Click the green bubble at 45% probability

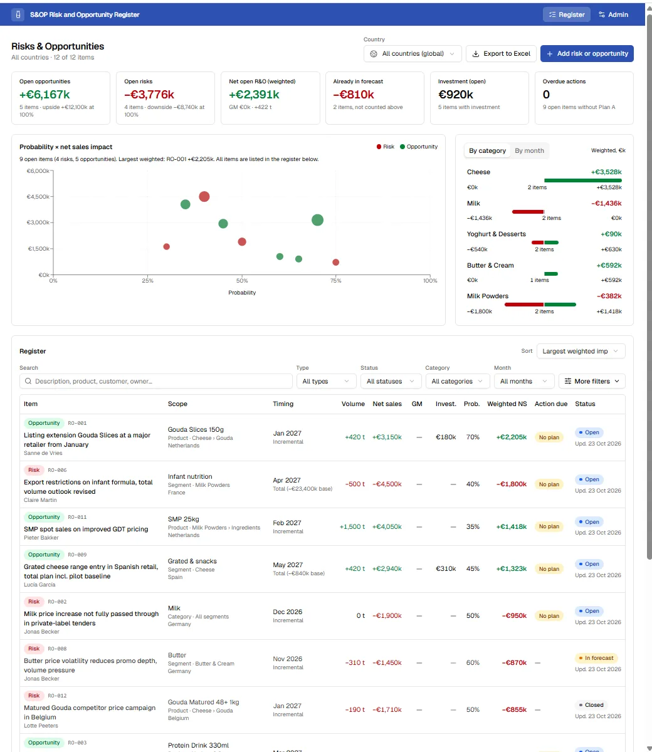[x=223, y=224]
